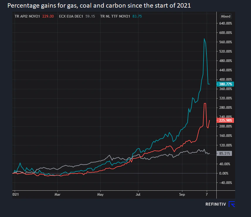
Task: Click the 85.31% gray price label
Action: 224,154
